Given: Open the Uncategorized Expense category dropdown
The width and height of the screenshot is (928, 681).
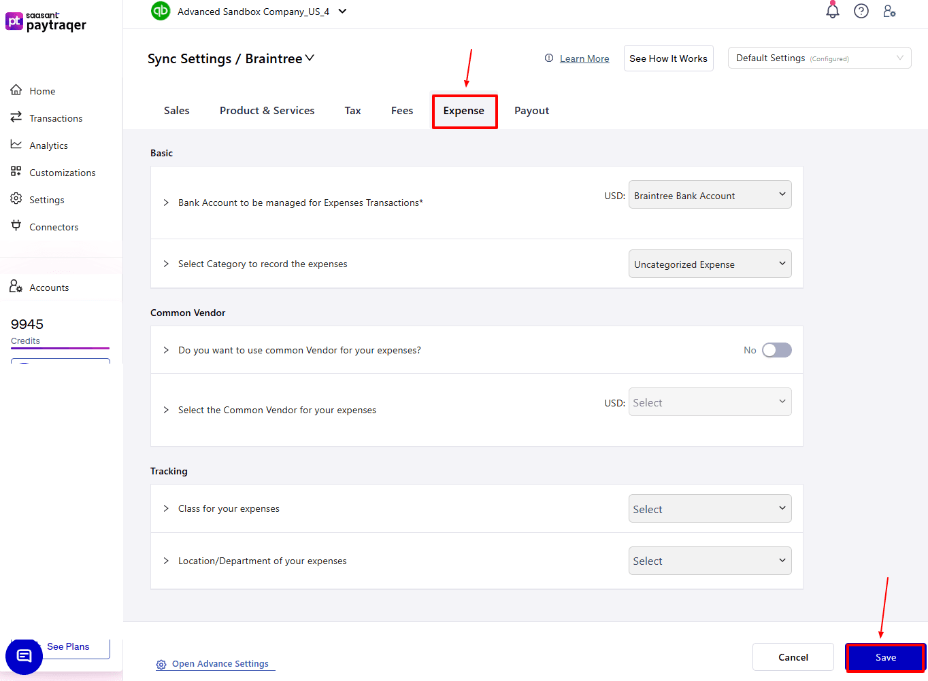Looking at the screenshot, I should point(710,264).
